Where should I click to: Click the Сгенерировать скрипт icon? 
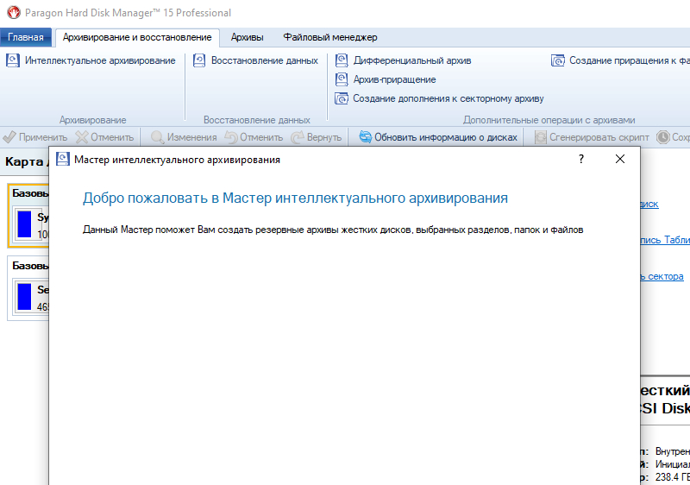click(x=541, y=137)
